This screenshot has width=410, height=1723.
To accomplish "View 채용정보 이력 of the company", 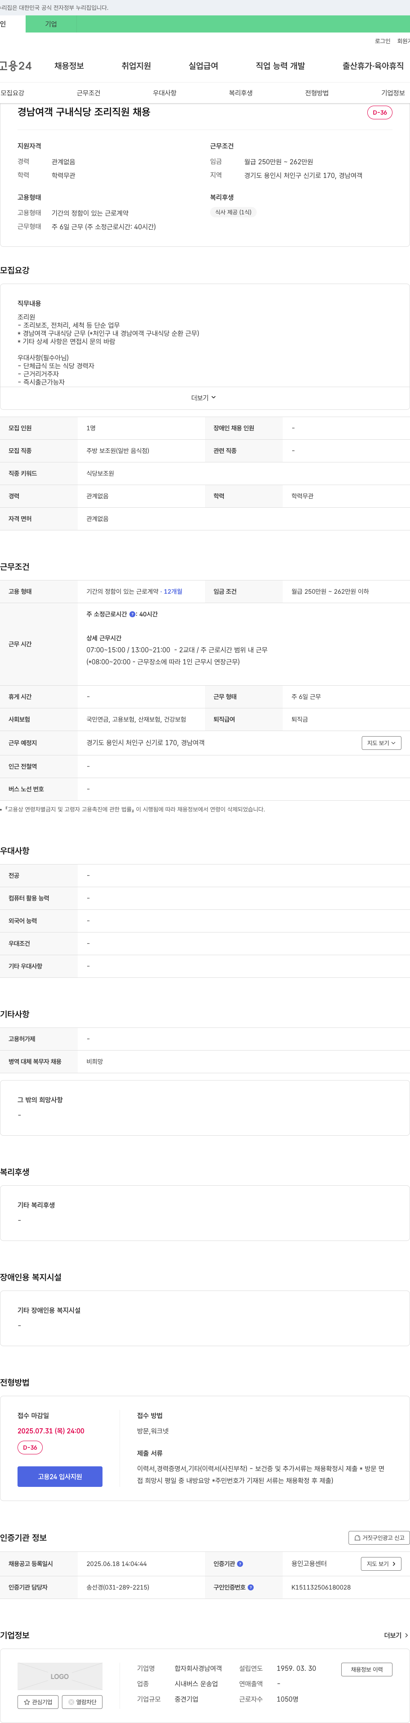I will [366, 1670].
